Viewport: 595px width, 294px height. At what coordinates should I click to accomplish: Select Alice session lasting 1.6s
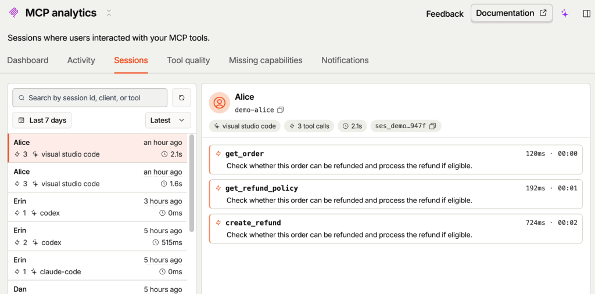(98, 177)
